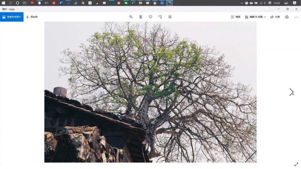This screenshot has width=301, height=169.
Task: Zoom in with the magnifier icon
Action: [x=131, y=17]
